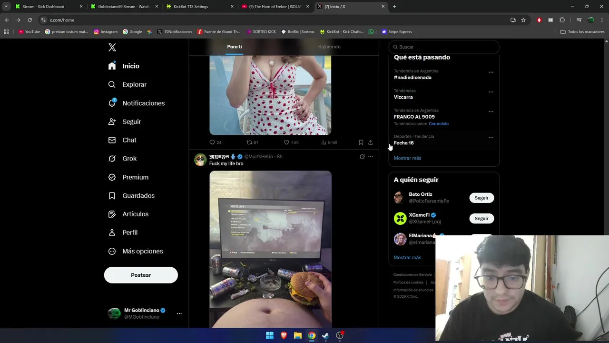The image size is (609, 343).
Task: Open Todos los marcadores folder
Action: (582, 32)
